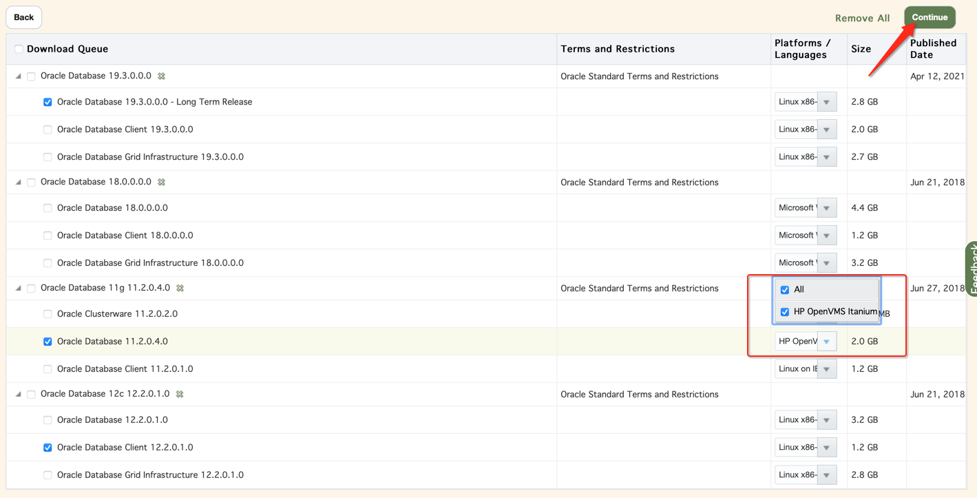Open platform dropdown for Database Client 19.3.0.0.0
The height and width of the screenshot is (498, 977).
click(x=827, y=129)
